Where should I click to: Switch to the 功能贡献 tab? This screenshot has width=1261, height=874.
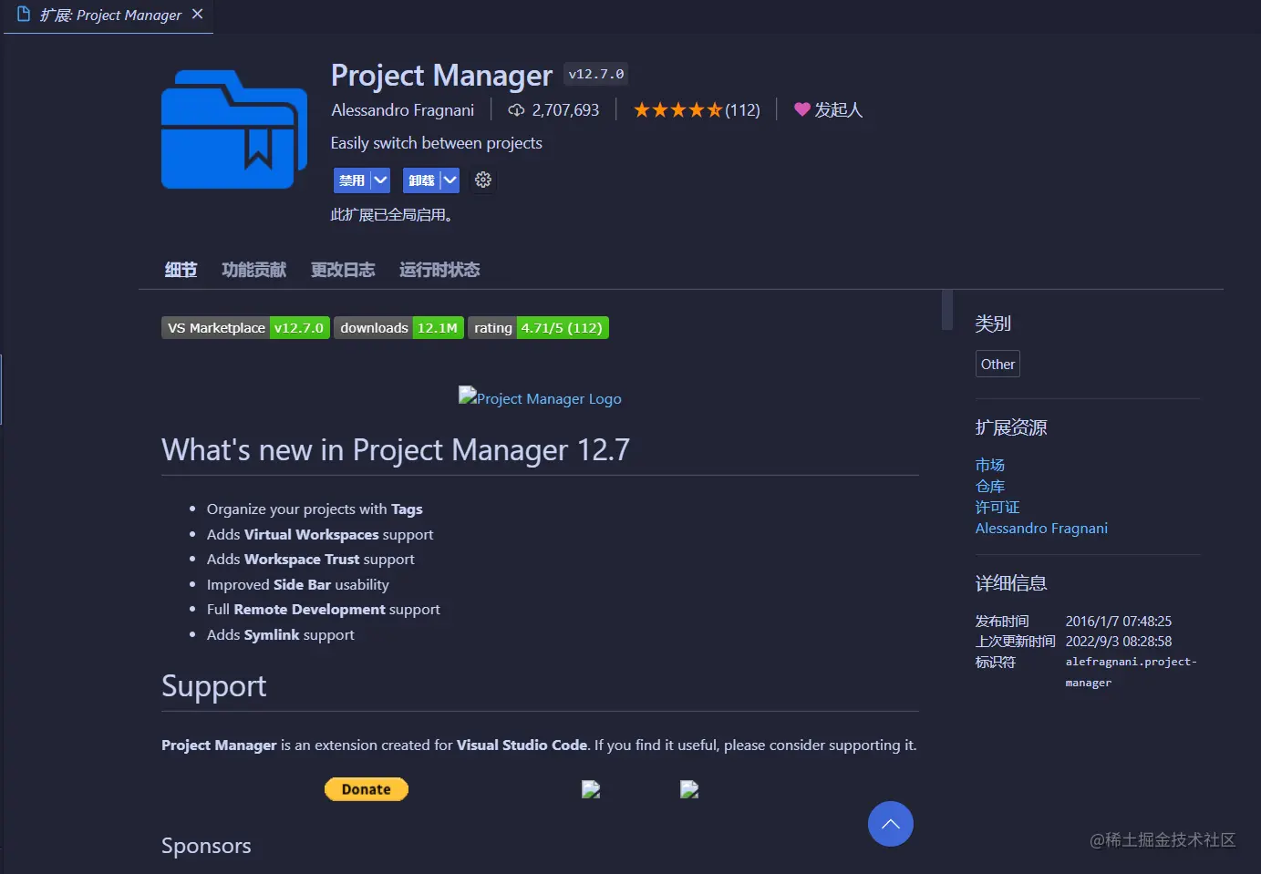click(x=253, y=270)
